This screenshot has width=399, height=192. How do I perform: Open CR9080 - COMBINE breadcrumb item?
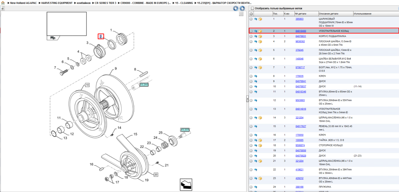tap(146, 3)
